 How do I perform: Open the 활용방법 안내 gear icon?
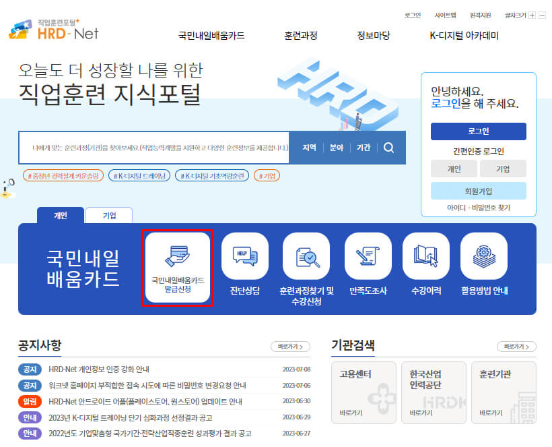point(484,256)
